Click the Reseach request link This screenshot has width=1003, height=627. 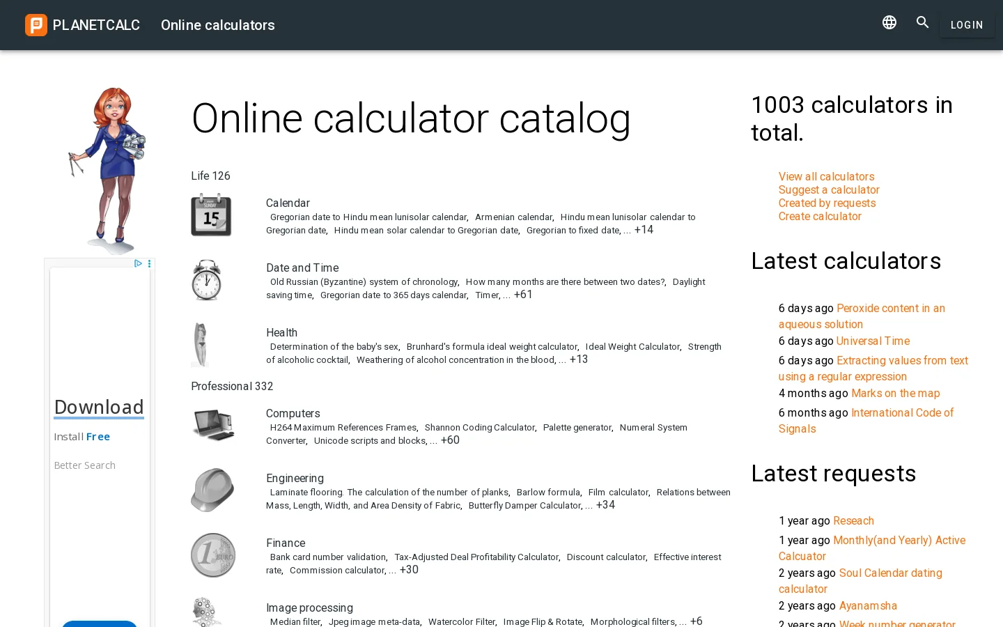click(853, 520)
